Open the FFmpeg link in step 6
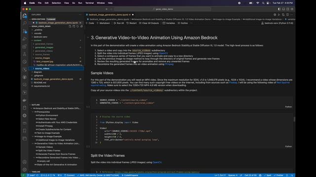The width and height of the screenshot is (316, 177). point(169,64)
